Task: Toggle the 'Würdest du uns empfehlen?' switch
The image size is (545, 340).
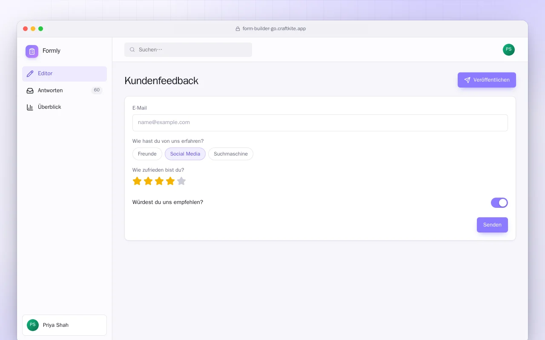Action: (x=499, y=203)
